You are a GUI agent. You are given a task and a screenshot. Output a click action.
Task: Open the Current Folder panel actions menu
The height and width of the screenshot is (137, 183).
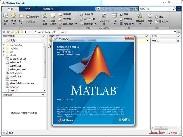[x=44, y=36]
